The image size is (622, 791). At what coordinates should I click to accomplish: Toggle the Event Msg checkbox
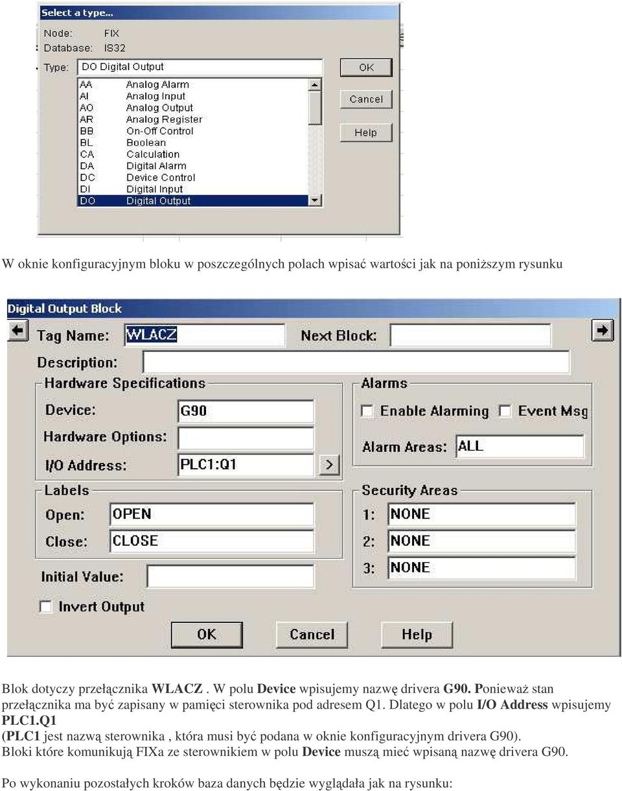(x=505, y=411)
